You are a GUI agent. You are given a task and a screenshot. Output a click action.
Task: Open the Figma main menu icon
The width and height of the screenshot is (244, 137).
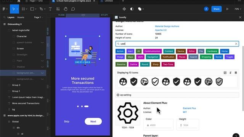pos(4,9)
